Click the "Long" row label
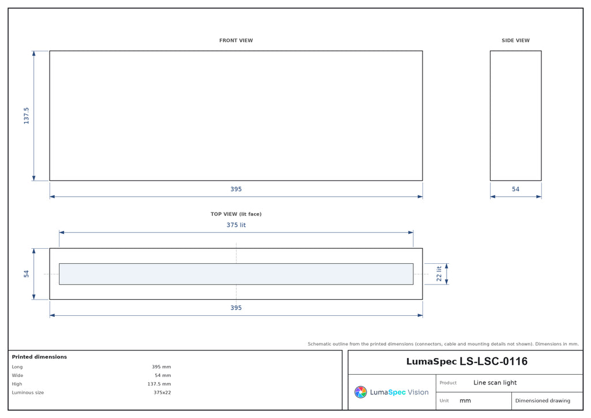The image size is (591, 418). pyautogui.click(x=17, y=367)
